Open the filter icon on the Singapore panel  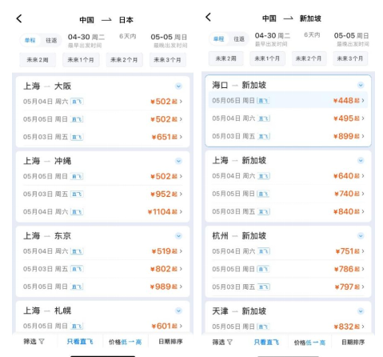pos(222,342)
